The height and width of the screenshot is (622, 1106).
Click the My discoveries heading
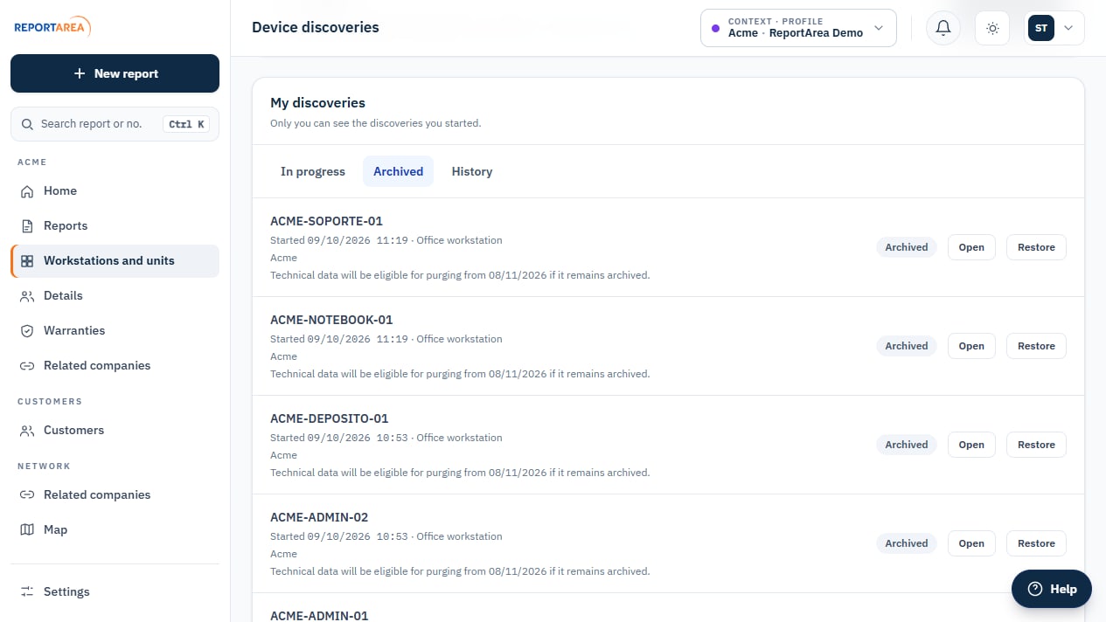[x=317, y=103]
